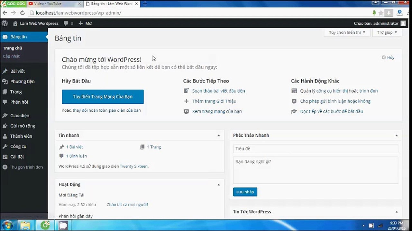Click the Bạn đang nghĩ gì text area
This screenshot has width=412, height=231.
pos(316,170)
